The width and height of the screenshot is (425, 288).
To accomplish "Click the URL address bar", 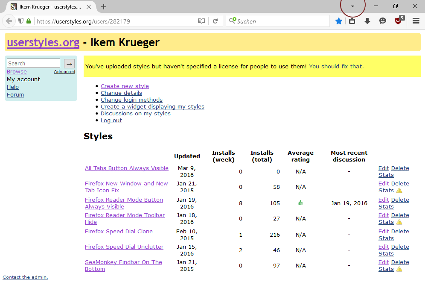I will (x=115, y=21).
